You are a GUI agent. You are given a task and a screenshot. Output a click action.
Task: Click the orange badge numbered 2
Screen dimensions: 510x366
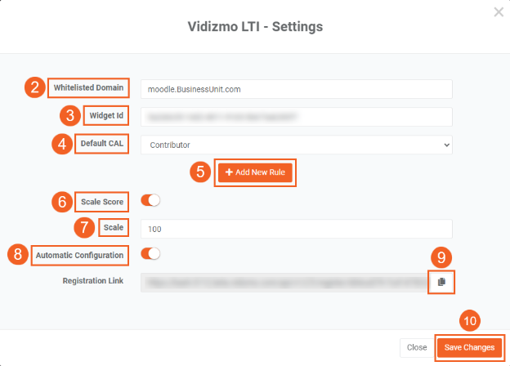(33, 87)
